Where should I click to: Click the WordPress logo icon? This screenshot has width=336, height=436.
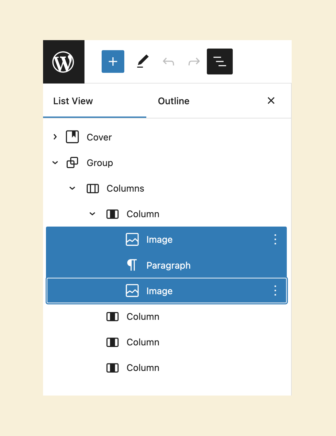[x=63, y=62]
